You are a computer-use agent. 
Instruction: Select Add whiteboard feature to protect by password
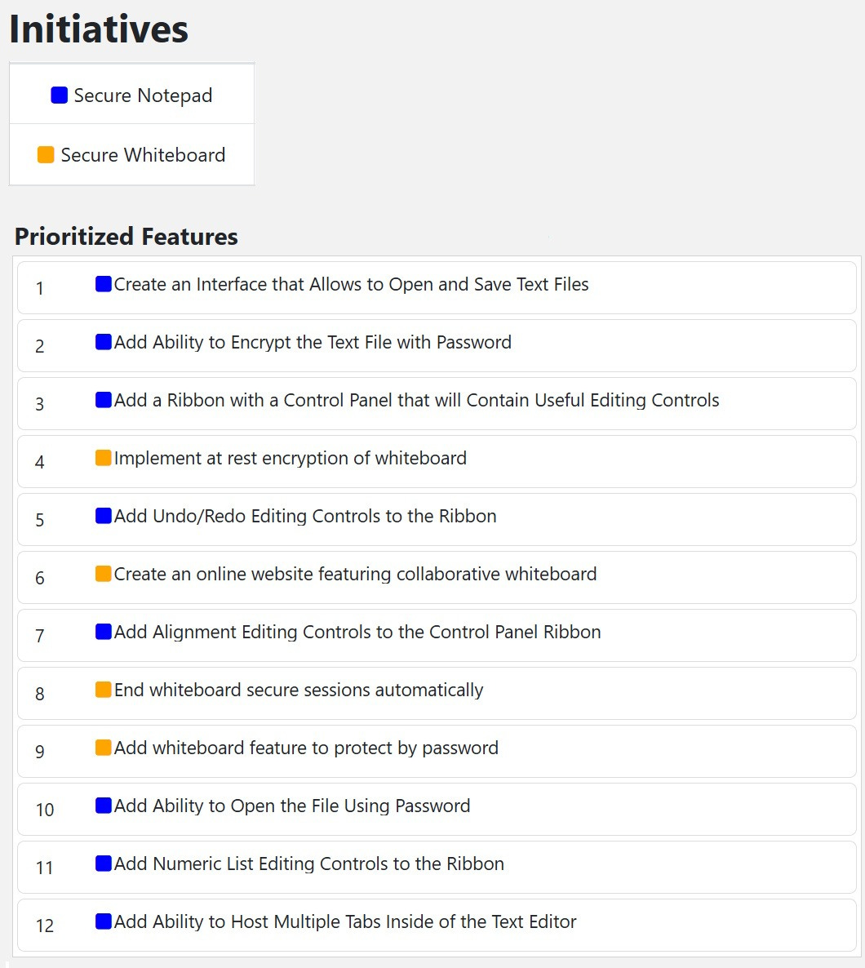[437, 752]
